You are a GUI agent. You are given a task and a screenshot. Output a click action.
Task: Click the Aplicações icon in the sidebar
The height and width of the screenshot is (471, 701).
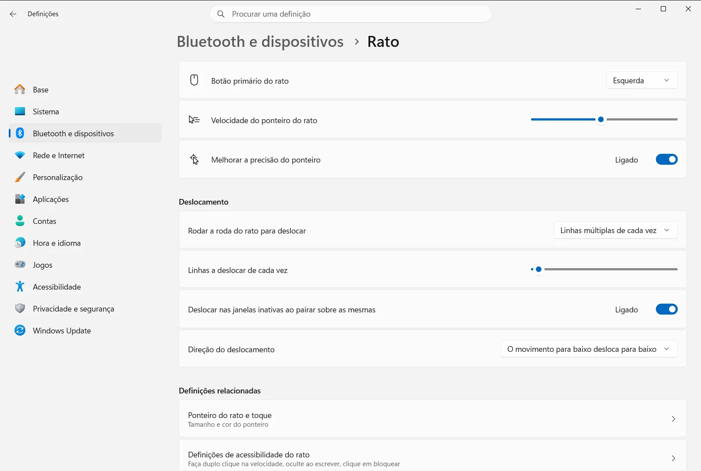(x=20, y=199)
